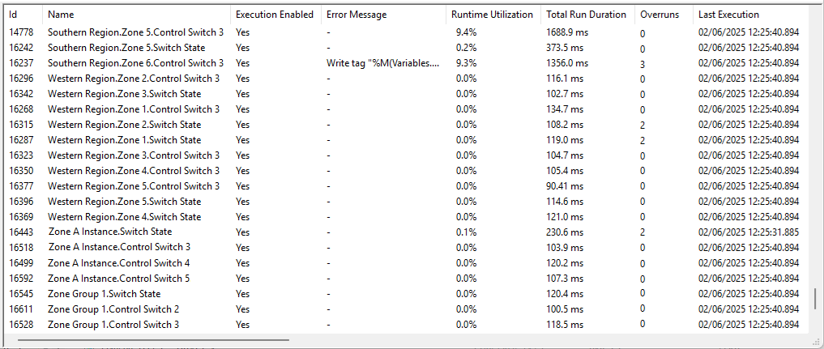Screen dimensions: 824x349
Task: Sort by Last Execution column
Action: (x=728, y=15)
